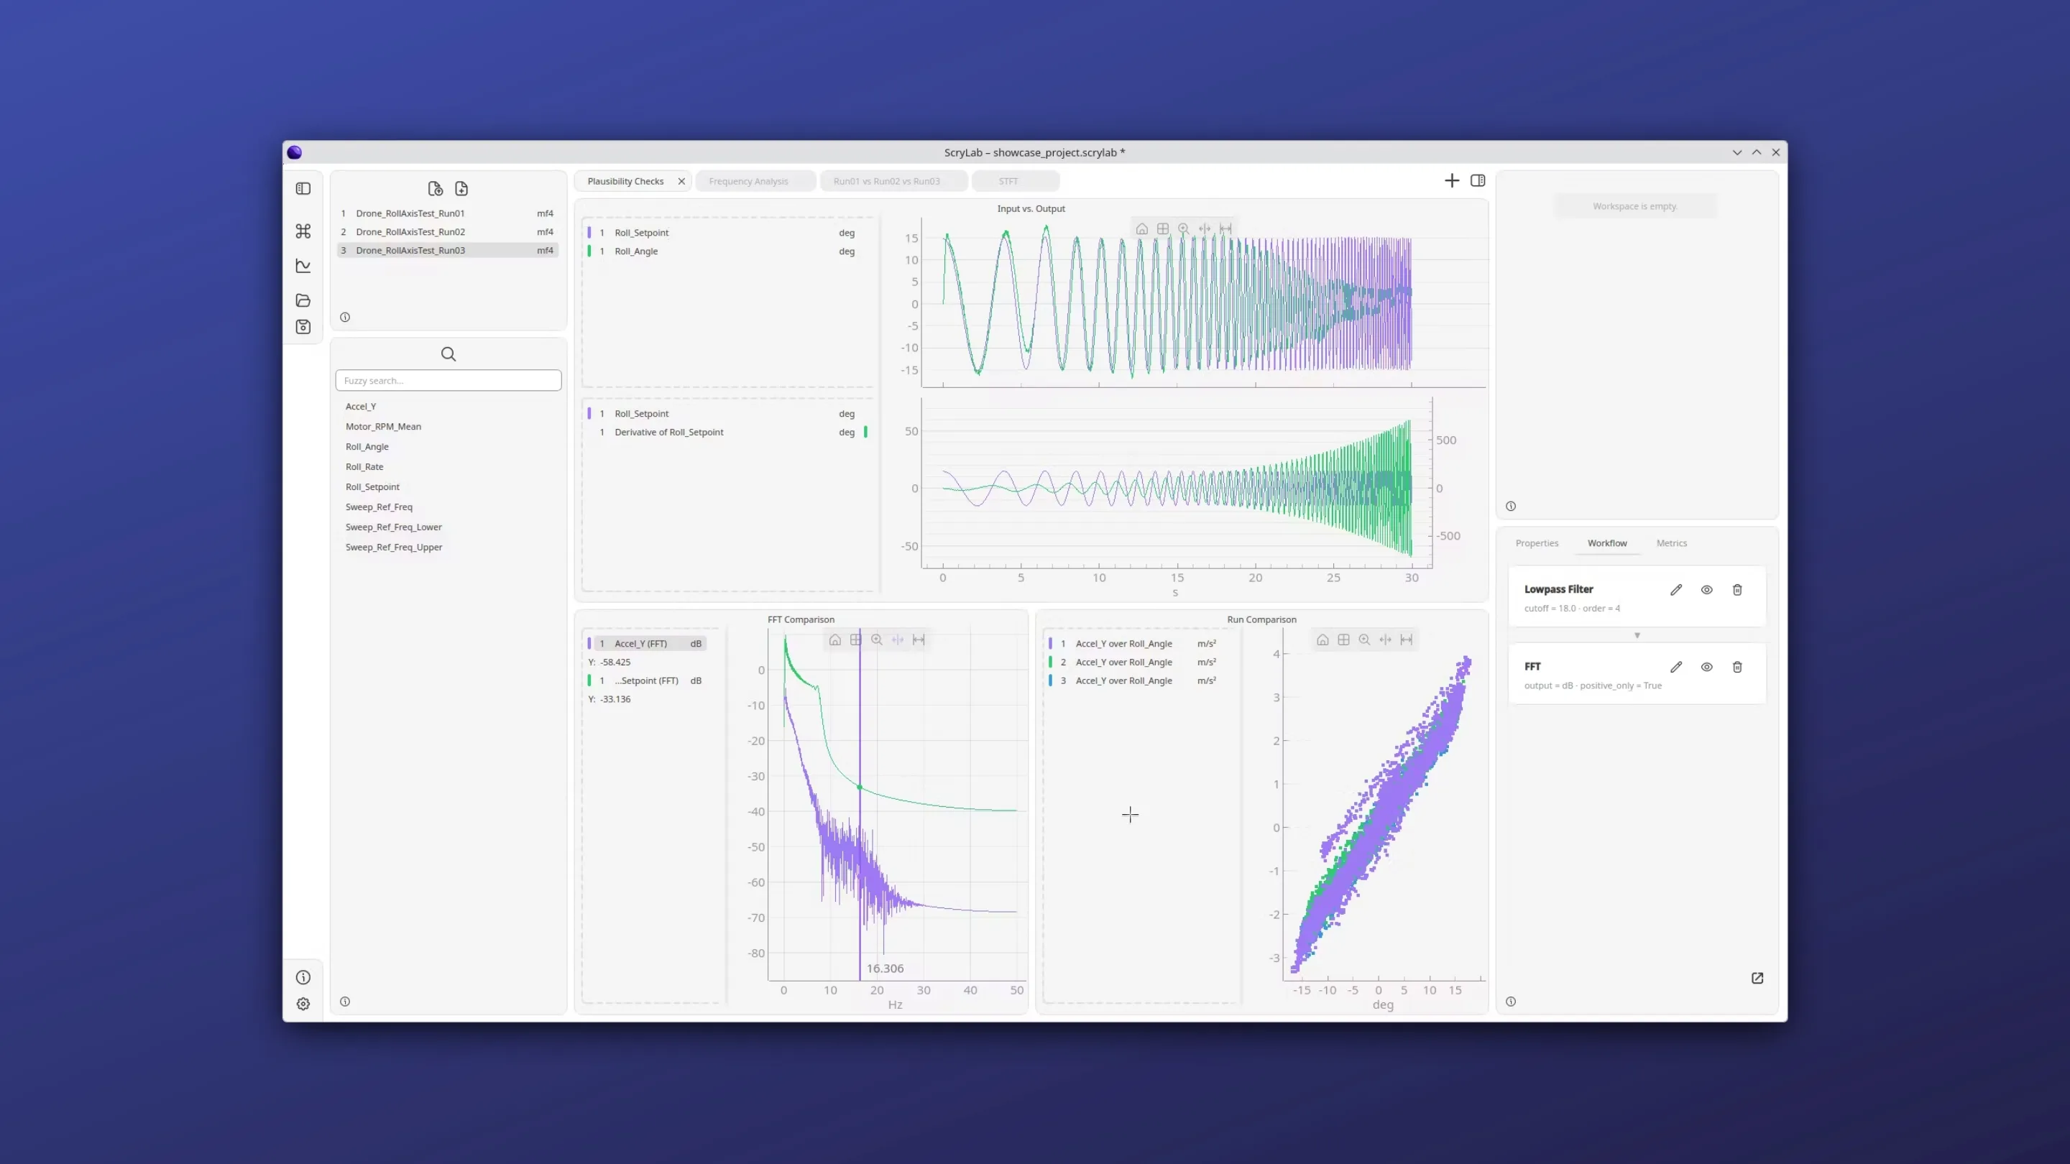
Task: Click the span icon on Input vs. Output plot
Action: click(1225, 229)
